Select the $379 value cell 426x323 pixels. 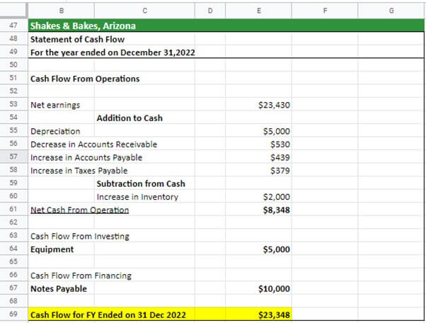pos(258,170)
